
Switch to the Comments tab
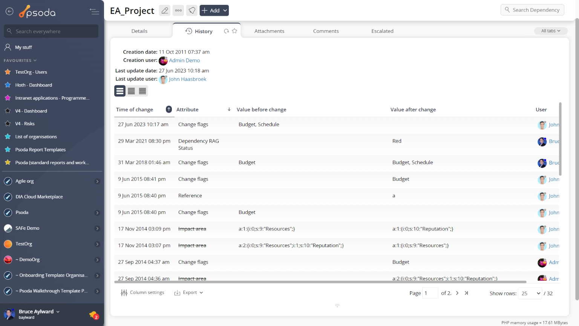point(326,31)
